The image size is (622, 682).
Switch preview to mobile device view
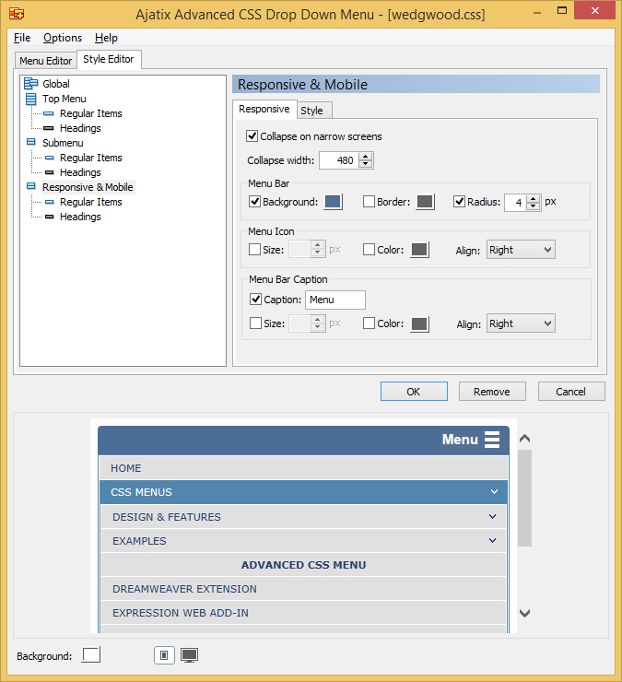click(164, 655)
